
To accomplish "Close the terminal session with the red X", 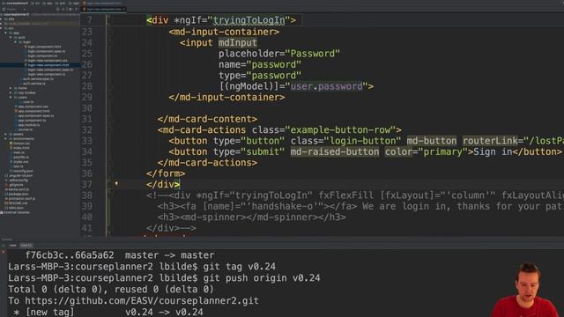I will [x=4, y=252].
